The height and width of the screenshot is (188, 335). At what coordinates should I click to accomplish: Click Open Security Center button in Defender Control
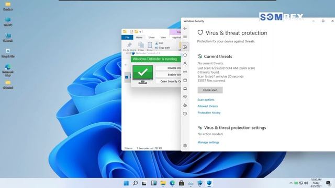click(x=168, y=81)
